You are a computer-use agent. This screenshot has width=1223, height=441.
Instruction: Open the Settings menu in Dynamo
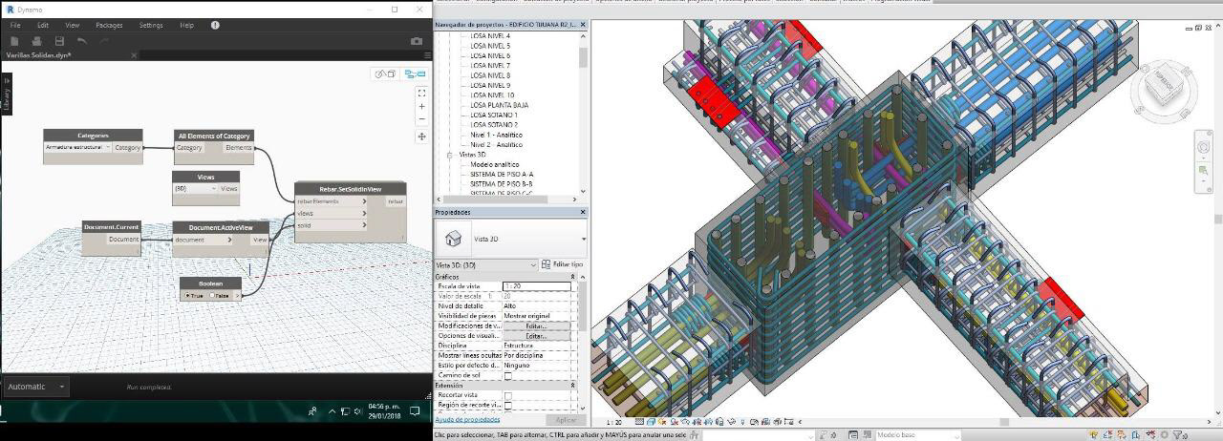point(151,25)
